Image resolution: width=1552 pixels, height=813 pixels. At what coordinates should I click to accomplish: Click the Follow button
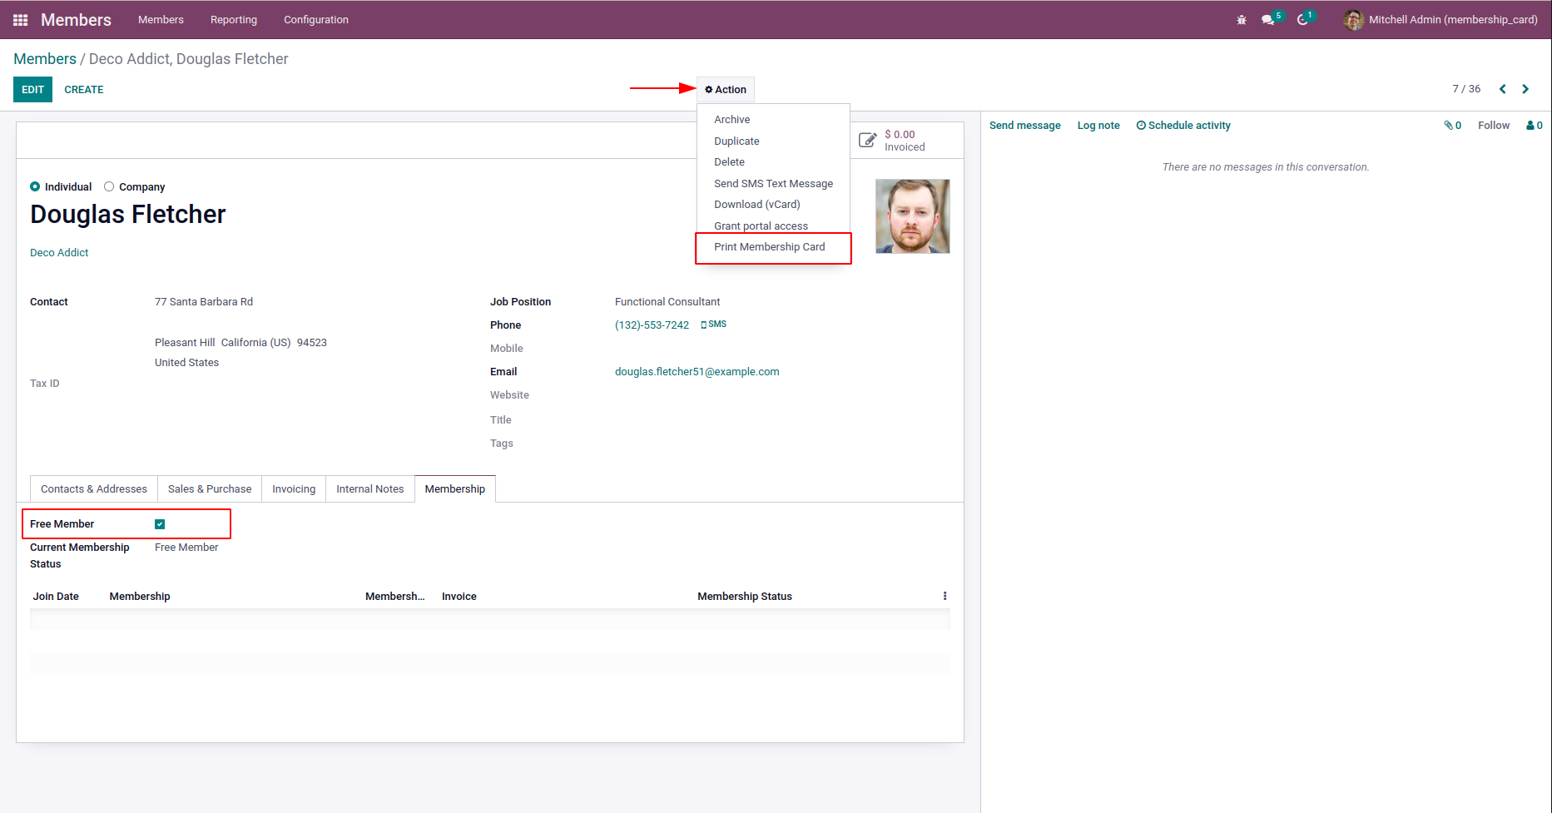coord(1494,126)
